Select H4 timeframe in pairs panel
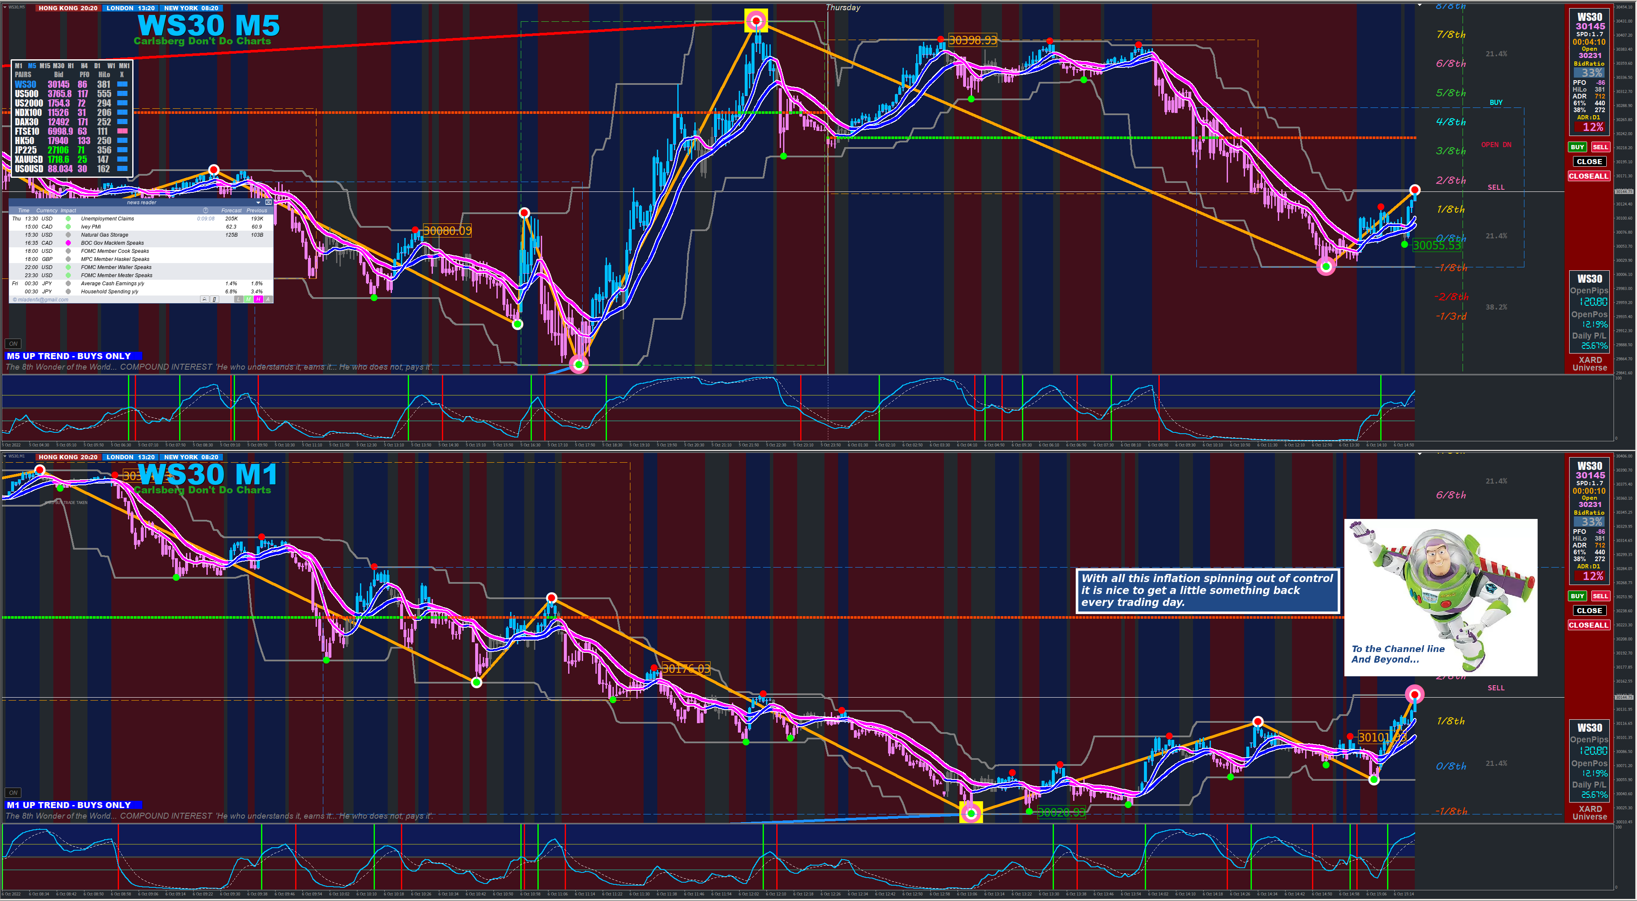1637x901 pixels. pyautogui.click(x=84, y=65)
